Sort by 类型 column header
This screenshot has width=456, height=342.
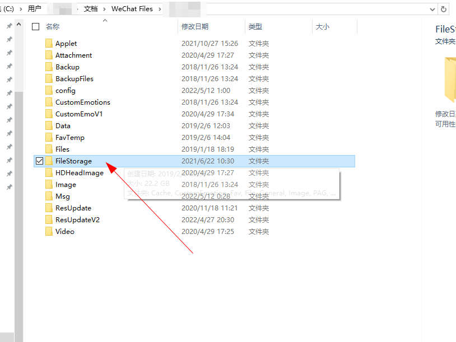tap(255, 27)
